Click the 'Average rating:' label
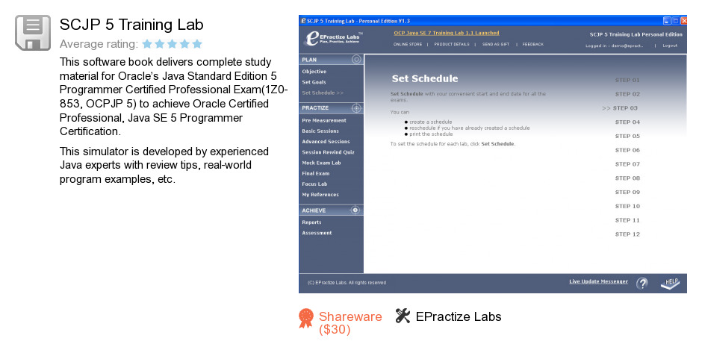 pyautogui.click(x=99, y=44)
